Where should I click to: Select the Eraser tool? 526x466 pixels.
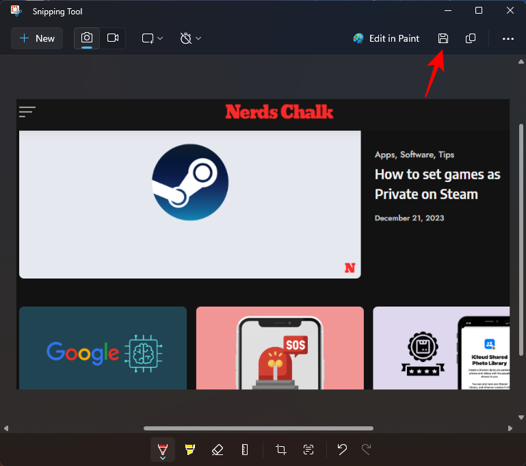(218, 450)
